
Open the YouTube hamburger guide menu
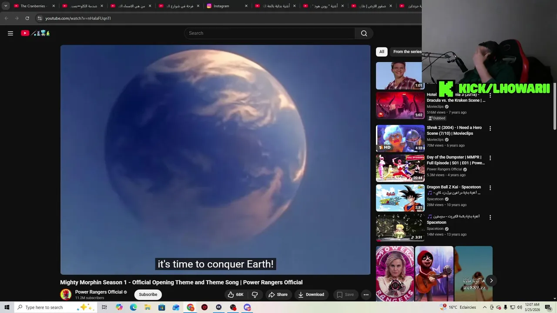(x=10, y=33)
